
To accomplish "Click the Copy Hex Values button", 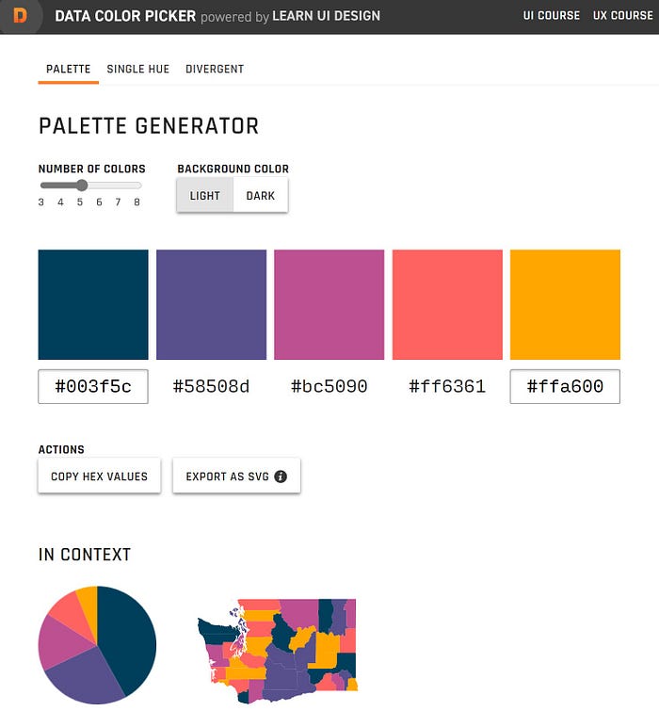I will [x=99, y=477].
